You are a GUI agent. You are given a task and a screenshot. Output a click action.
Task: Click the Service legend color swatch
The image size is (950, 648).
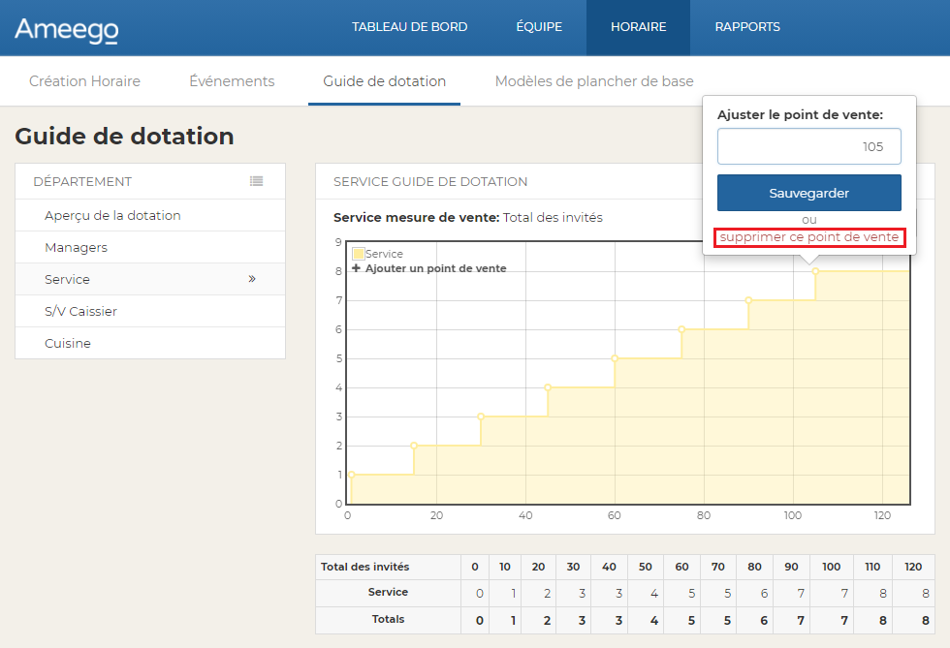[358, 254]
